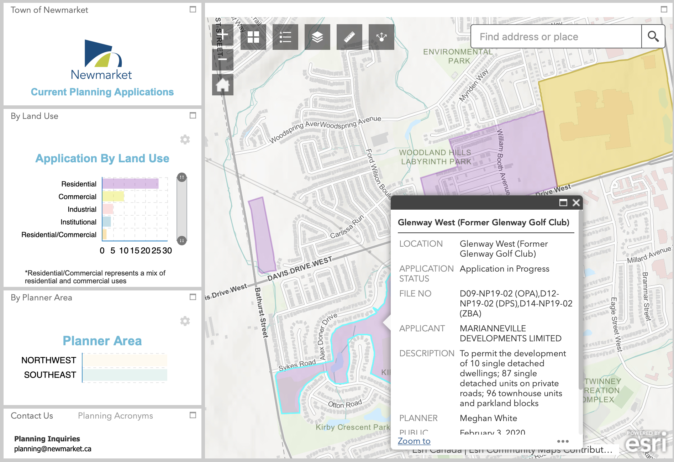This screenshot has width=674, height=462.
Task: Select the Residential/Commercial bar in chart
Action: 105,234
